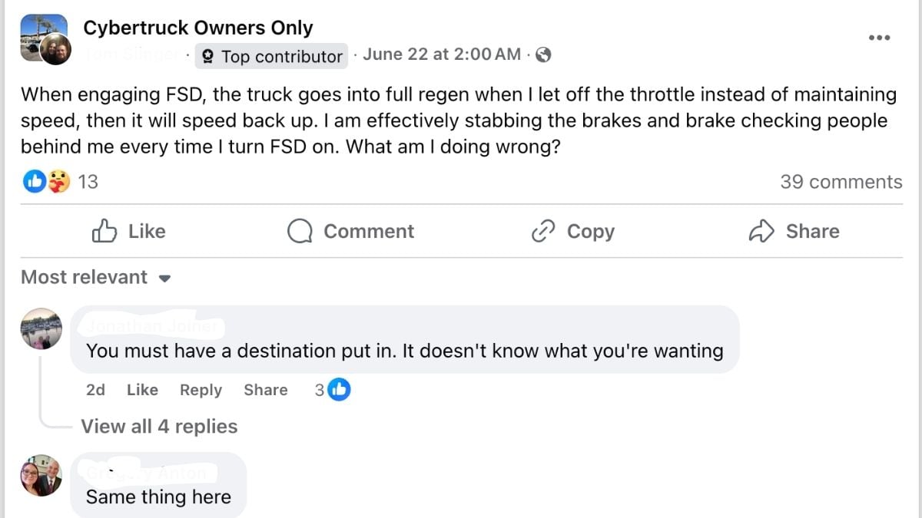Click the blue like badge on first comment
Screen dimensions: 922x518
click(x=339, y=390)
